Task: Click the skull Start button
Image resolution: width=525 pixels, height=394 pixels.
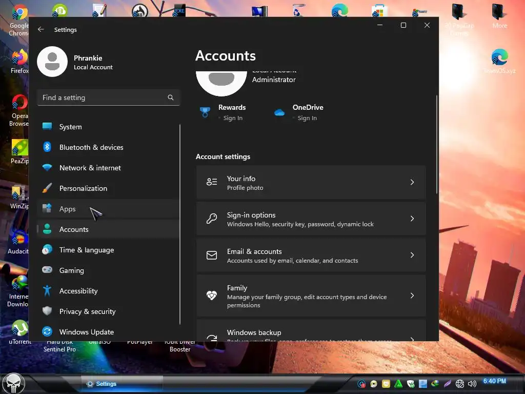Action: click(x=13, y=383)
